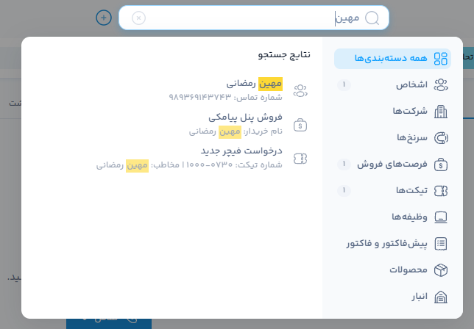Filter results by فرصت‌های فروش

pyautogui.click(x=392, y=164)
